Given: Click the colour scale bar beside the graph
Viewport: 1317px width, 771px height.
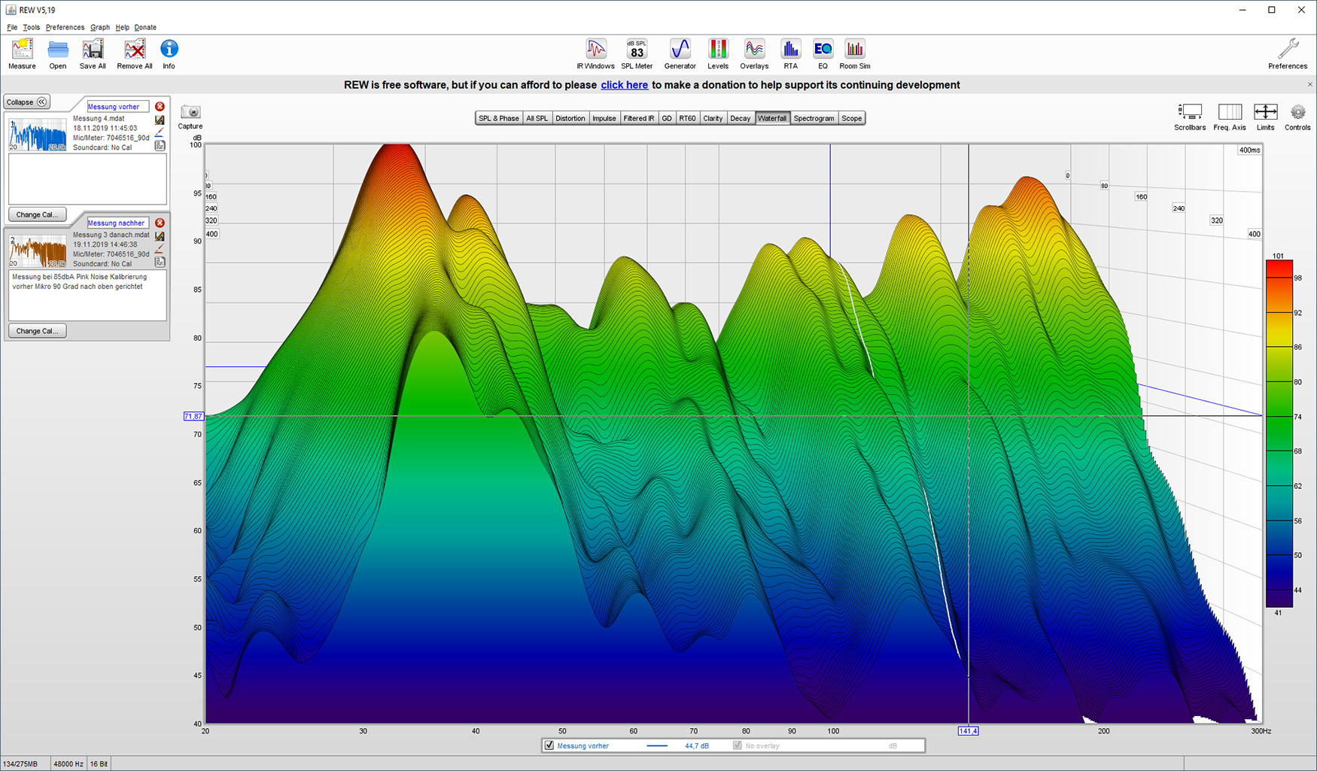Looking at the screenshot, I should 1279,433.
